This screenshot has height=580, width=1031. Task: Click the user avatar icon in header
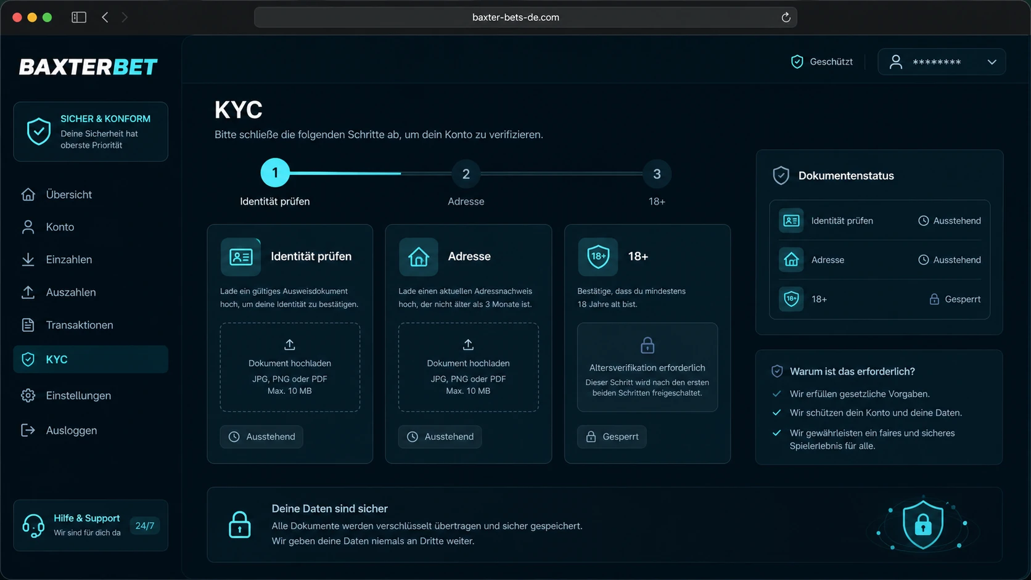896,62
